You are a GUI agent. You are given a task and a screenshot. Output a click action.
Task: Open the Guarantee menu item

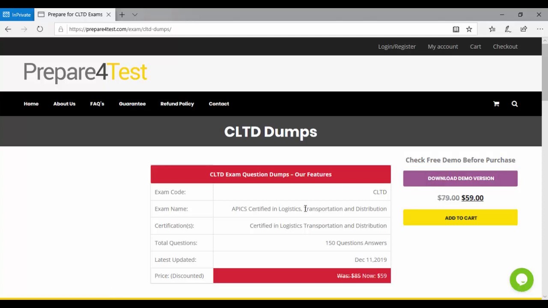coord(132,104)
